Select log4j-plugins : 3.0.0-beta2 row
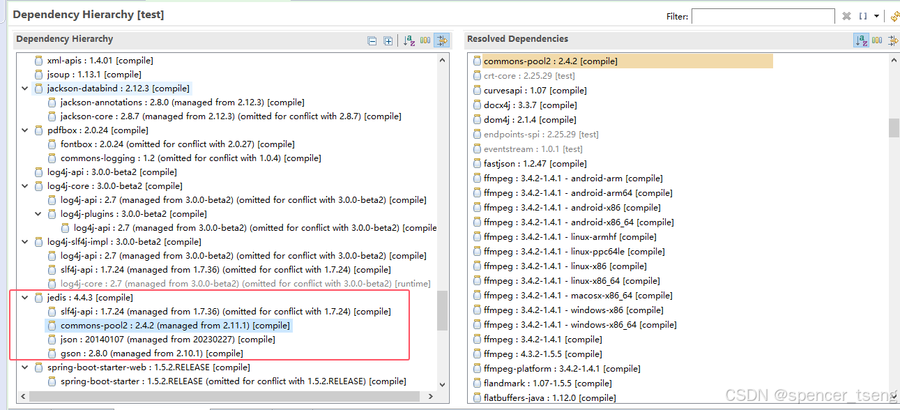900x410 pixels. [133, 214]
